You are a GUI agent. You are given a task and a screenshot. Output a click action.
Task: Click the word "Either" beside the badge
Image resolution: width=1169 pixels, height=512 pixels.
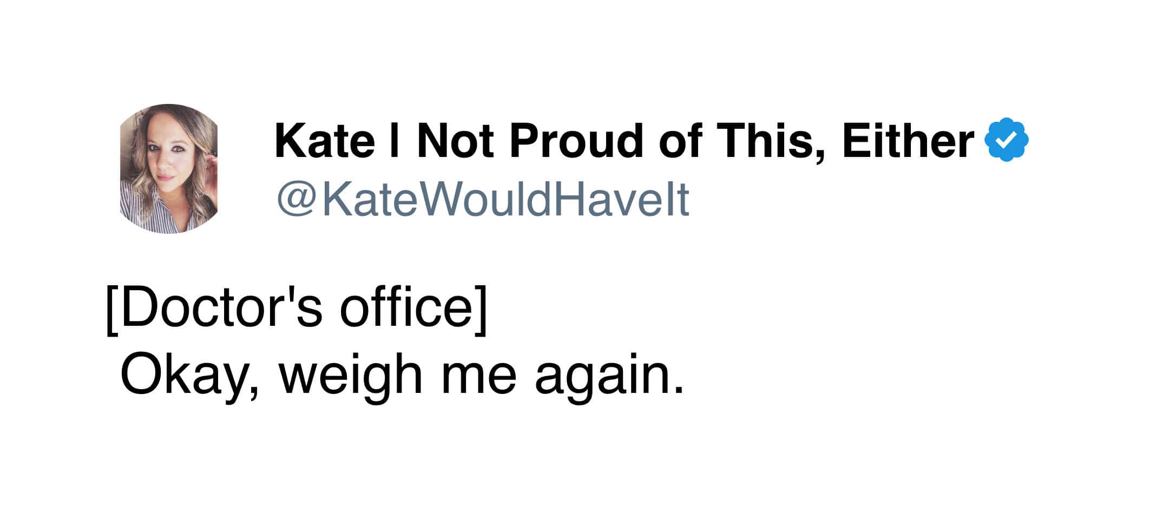coord(908,141)
